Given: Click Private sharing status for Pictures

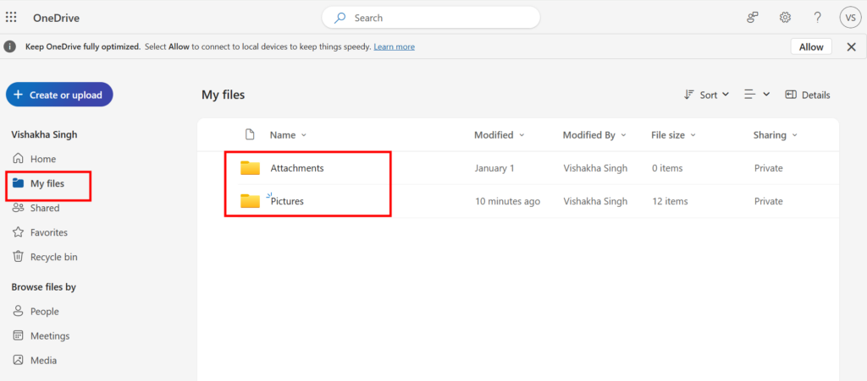Looking at the screenshot, I should (x=769, y=201).
